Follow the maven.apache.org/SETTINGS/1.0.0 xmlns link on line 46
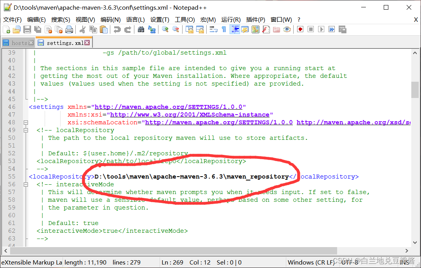The height and width of the screenshot is (268, 421). (x=168, y=107)
